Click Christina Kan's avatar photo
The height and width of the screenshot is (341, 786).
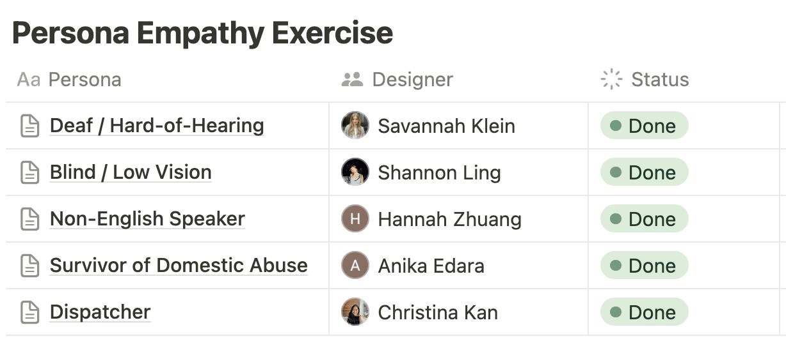[x=355, y=312]
